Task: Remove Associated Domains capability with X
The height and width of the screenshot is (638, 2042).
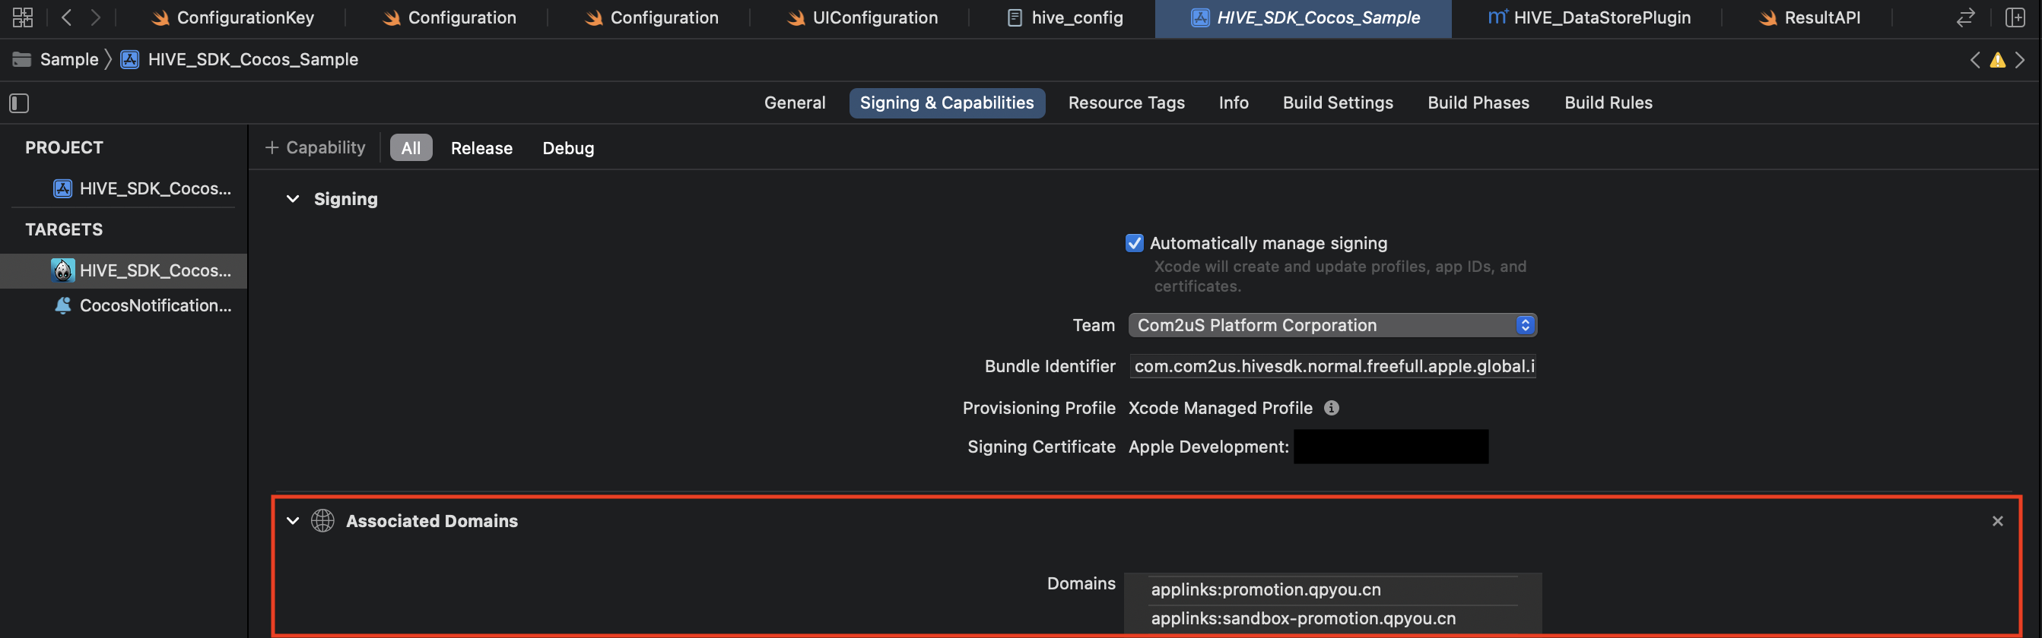Action: click(x=1998, y=521)
